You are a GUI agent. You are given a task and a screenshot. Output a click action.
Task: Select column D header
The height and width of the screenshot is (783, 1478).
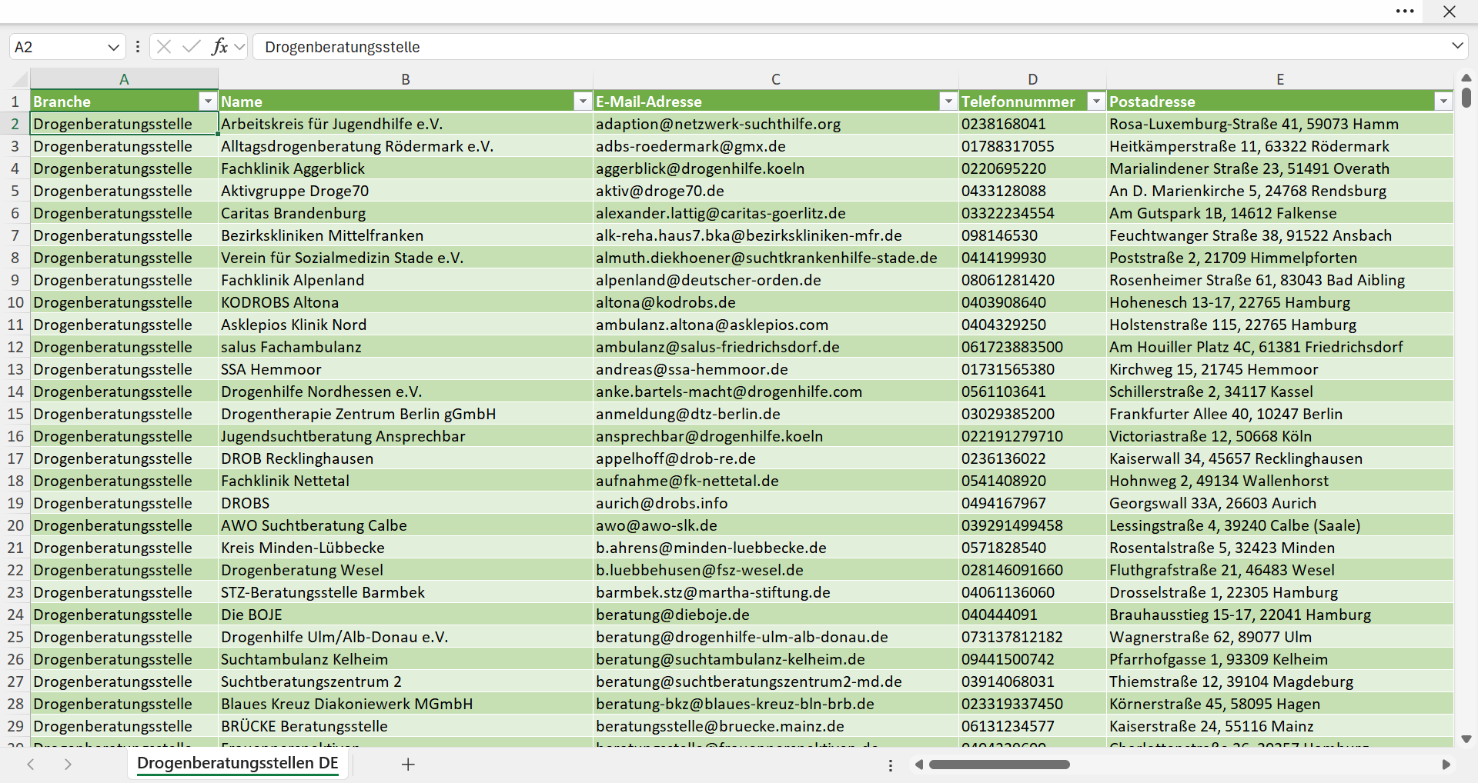1032,79
